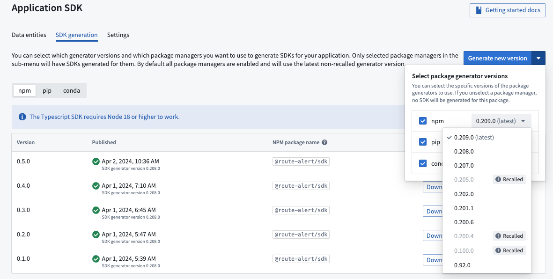The height and width of the screenshot is (279, 553).
Task: Click recalled version 0.100.0 entry
Action: pyautogui.click(x=487, y=250)
